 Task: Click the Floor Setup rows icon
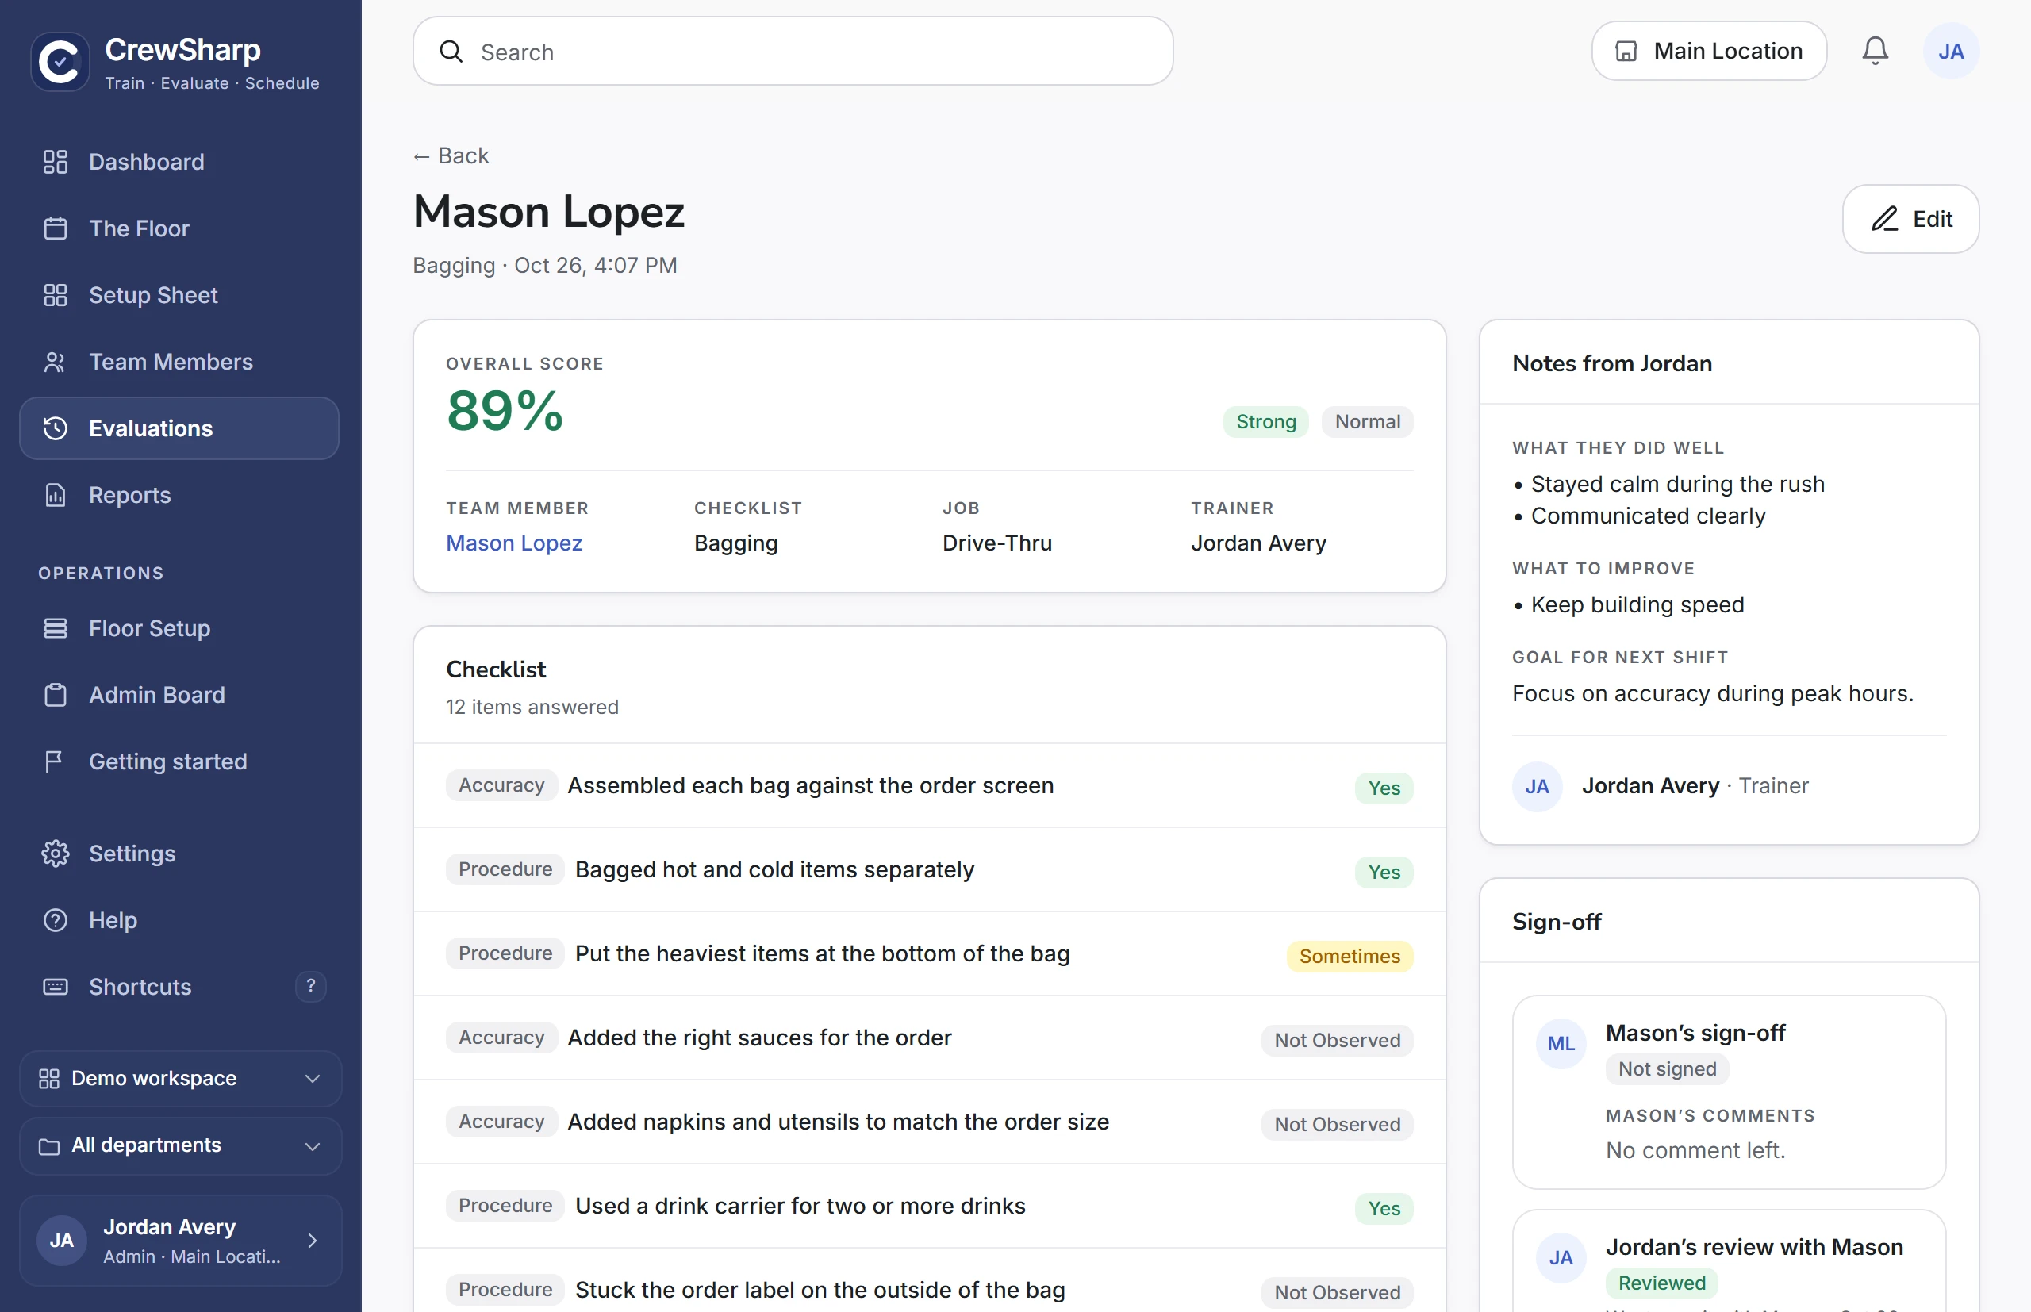56,628
